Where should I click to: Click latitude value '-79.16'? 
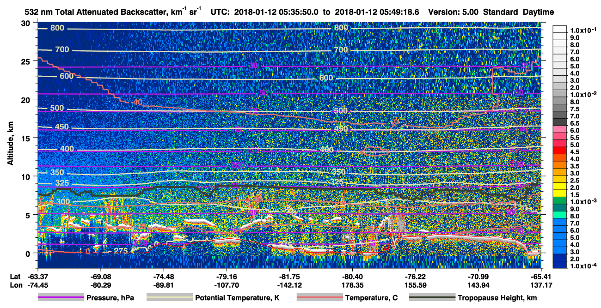pyautogui.click(x=227, y=277)
